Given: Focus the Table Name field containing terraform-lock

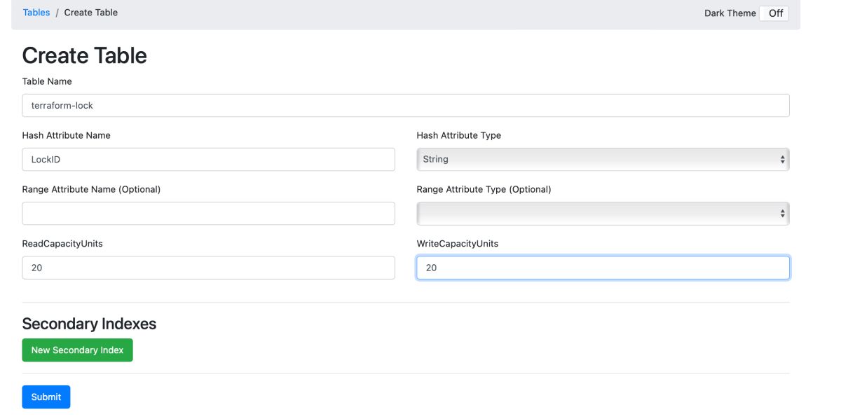Looking at the screenshot, I should click(x=406, y=106).
